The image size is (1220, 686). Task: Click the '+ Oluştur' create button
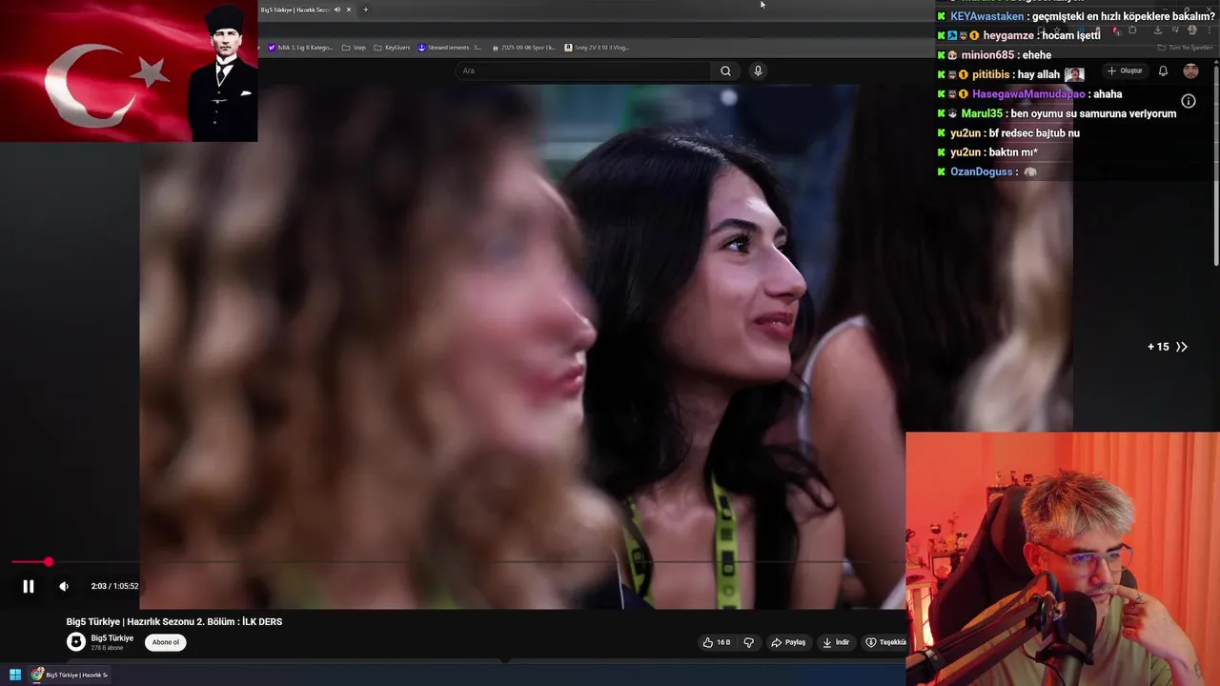(x=1125, y=71)
